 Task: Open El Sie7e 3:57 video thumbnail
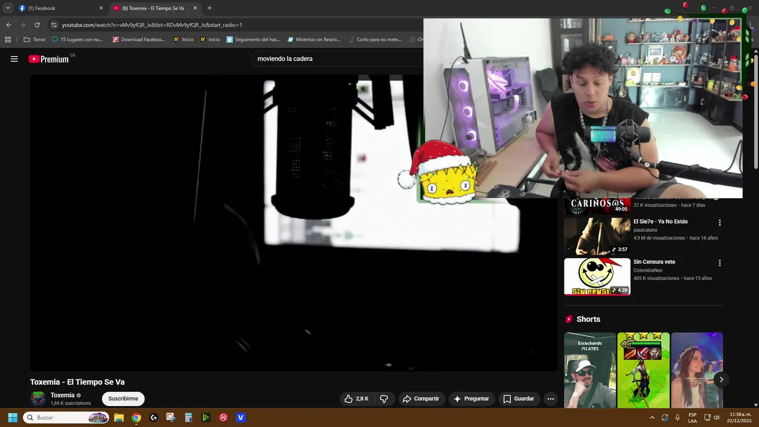coord(597,235)
